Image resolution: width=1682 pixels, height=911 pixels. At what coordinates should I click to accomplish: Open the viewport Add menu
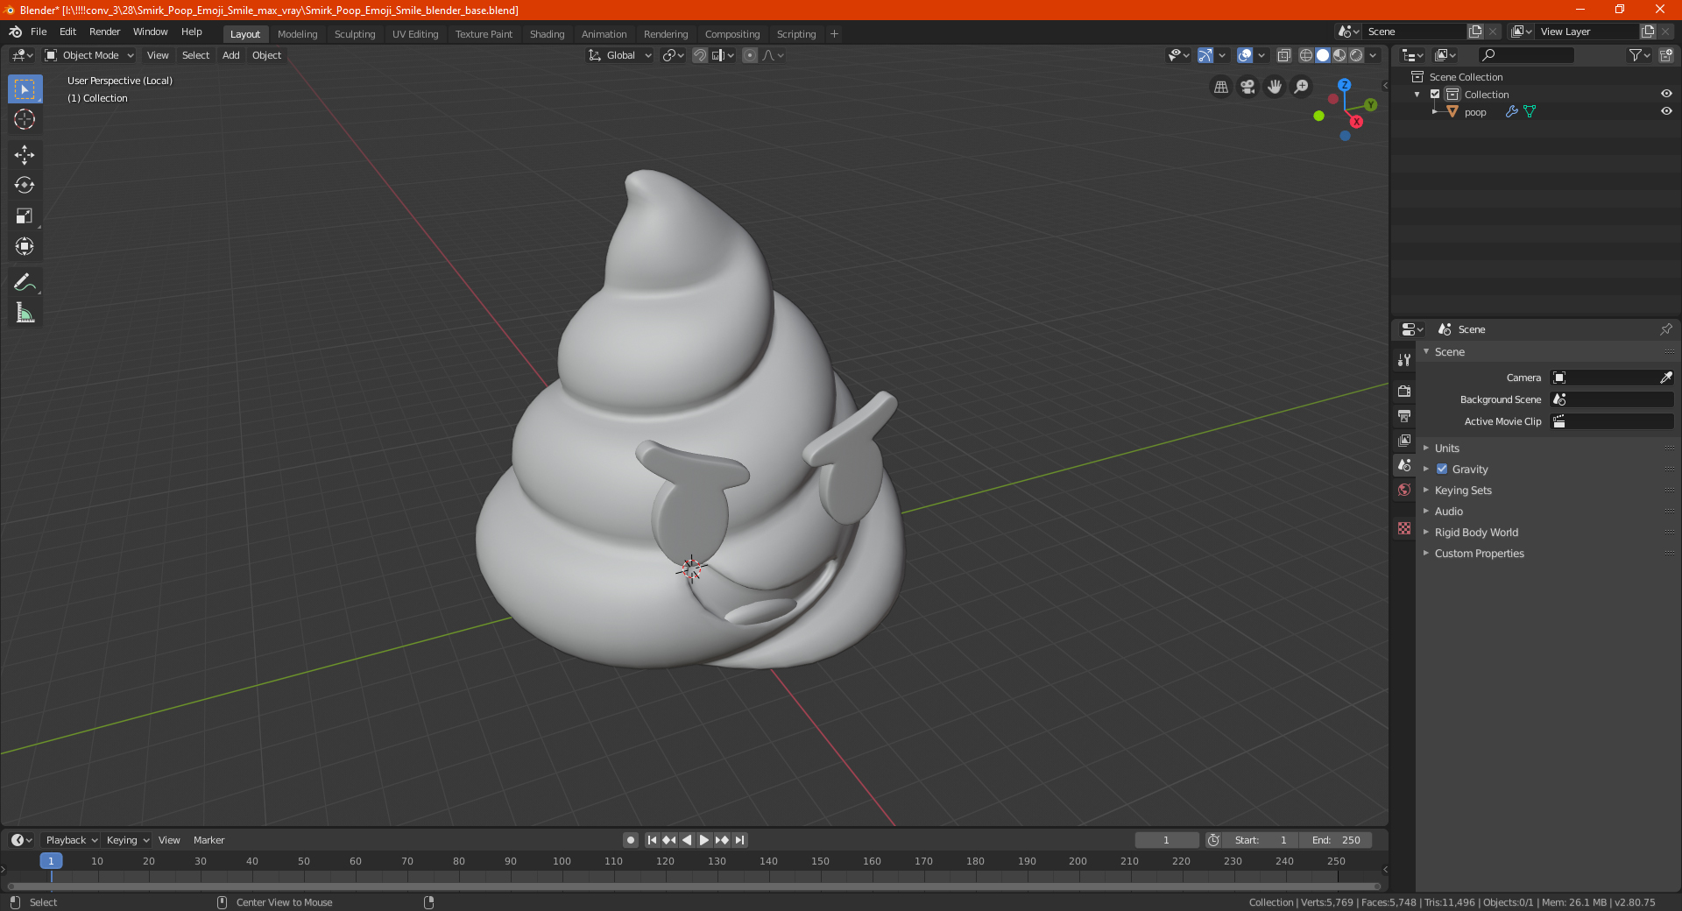tap(230, 55)
